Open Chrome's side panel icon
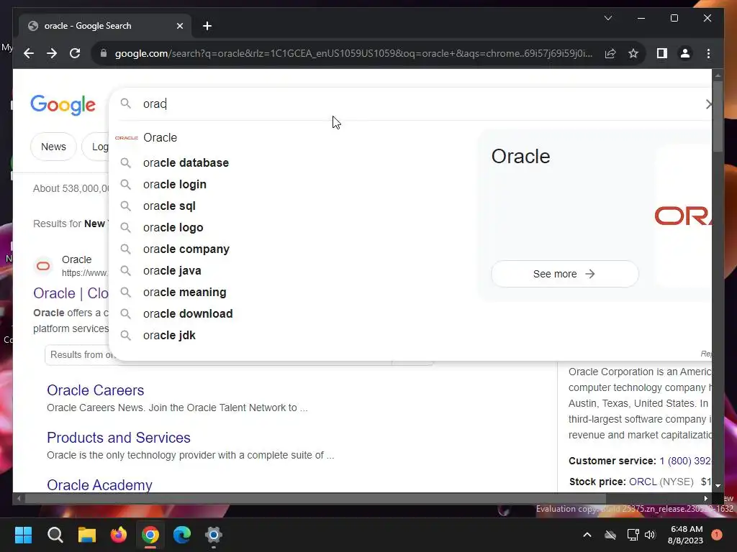The image size is (737, 552). tap(662, 53)
